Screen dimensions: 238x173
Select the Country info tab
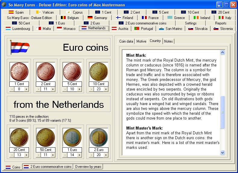click(155, 41)
